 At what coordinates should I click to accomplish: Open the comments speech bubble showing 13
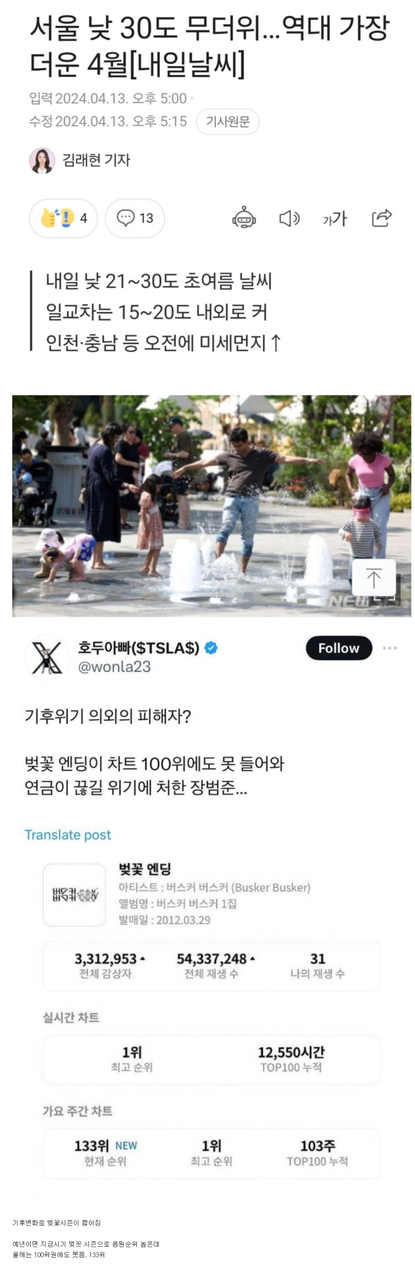pyautogui.click(x=135, y=218)
